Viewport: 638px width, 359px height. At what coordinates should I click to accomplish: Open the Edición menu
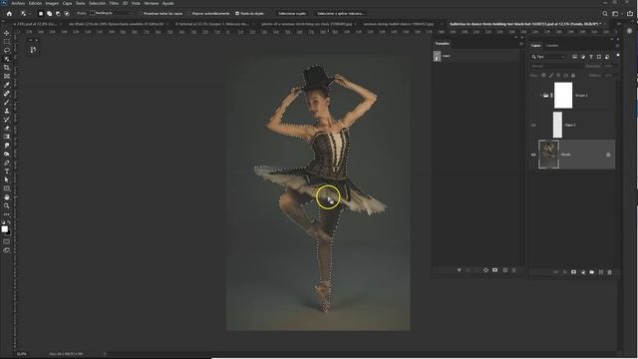[35, 3]
